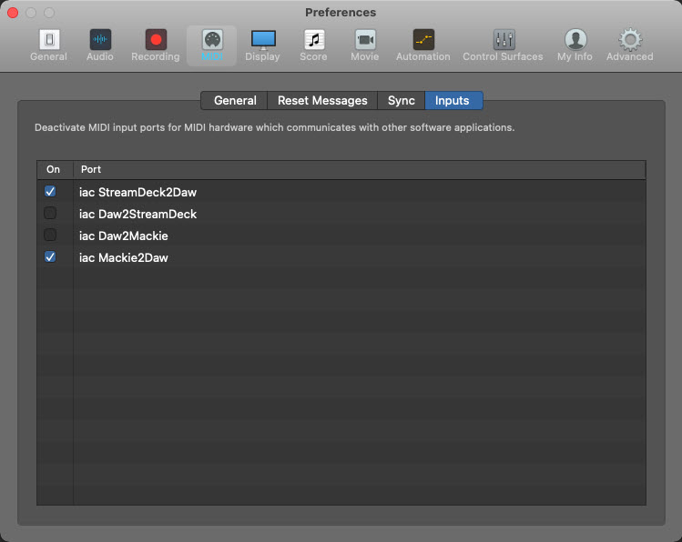Image resolution: width=682 pixels, height=542 pixels.
Task: Enable the iac Daw2Mackie input checkbox
Action: 50,236
